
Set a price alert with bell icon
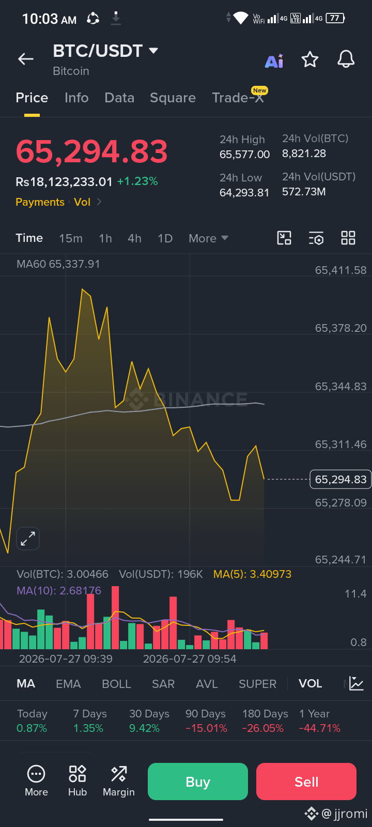pyautogui.click(x=346, y=59)
